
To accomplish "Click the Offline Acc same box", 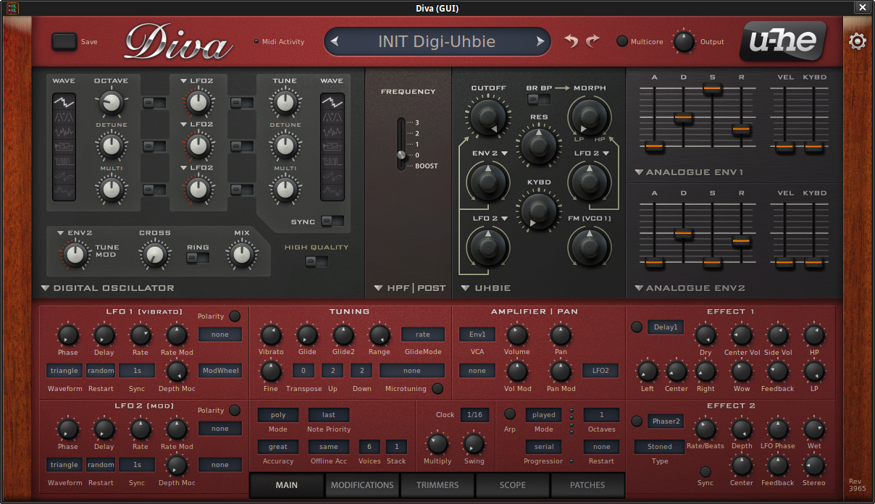I will pyautogui.click(x=329, y=447).
